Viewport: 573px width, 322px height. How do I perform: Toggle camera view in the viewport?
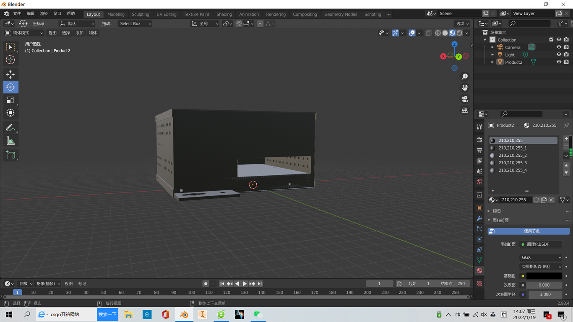pos(465,99)
